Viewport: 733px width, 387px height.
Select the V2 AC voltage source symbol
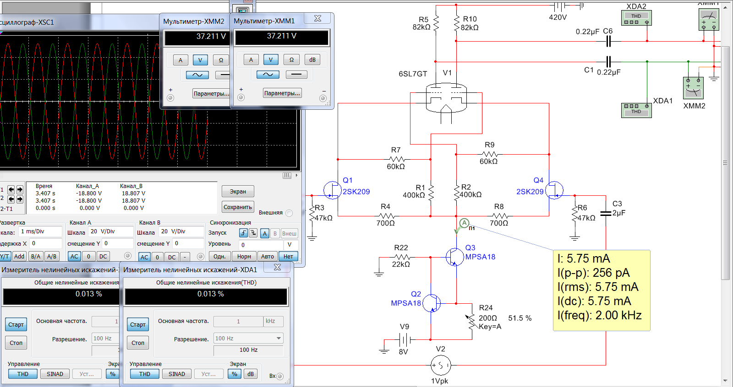[441, 365]
